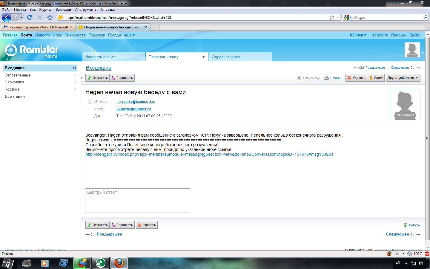Click into the Быстрый ответ text box
Image resolution: width=430 pixels, height=269 pixels.
click(x=138, y=201)
